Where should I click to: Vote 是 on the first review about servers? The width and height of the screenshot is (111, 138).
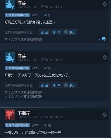tap(45, 32)
